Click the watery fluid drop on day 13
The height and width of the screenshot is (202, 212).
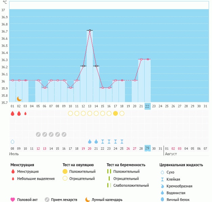(x=90, y=141)
